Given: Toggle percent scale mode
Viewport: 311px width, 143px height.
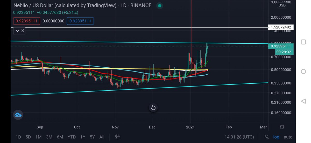Looking at the screenshot, I should click(266, 137).
